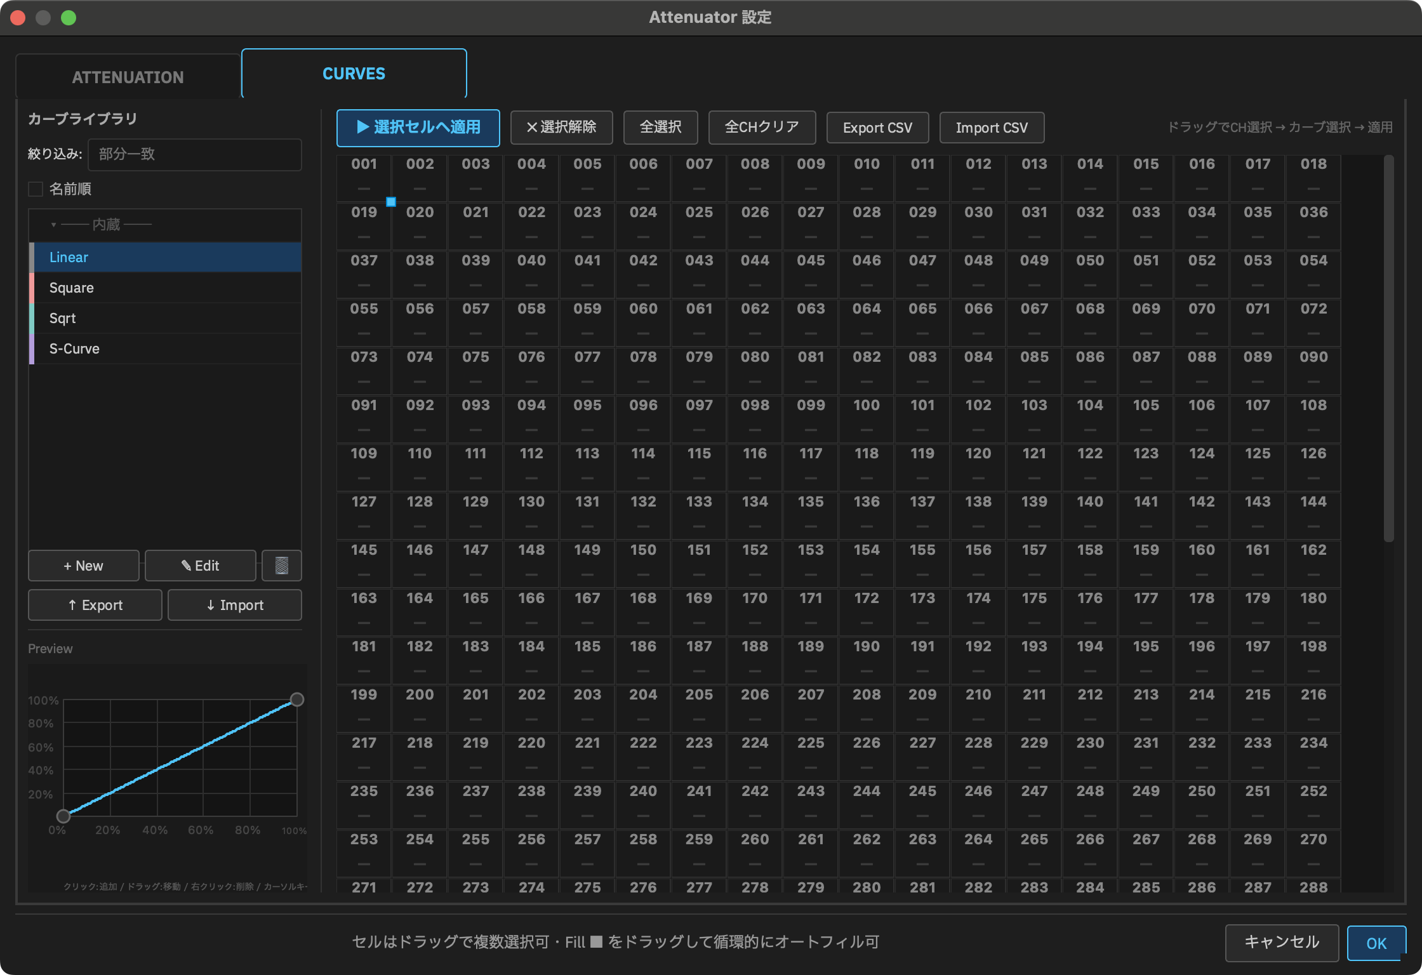
Task: Click the channel grid vertical scrollbar
Action: tap(1388, 348)
